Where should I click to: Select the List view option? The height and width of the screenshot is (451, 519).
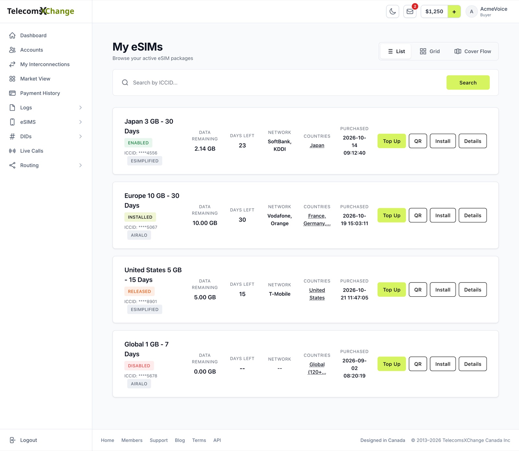(x=396, y=51)
